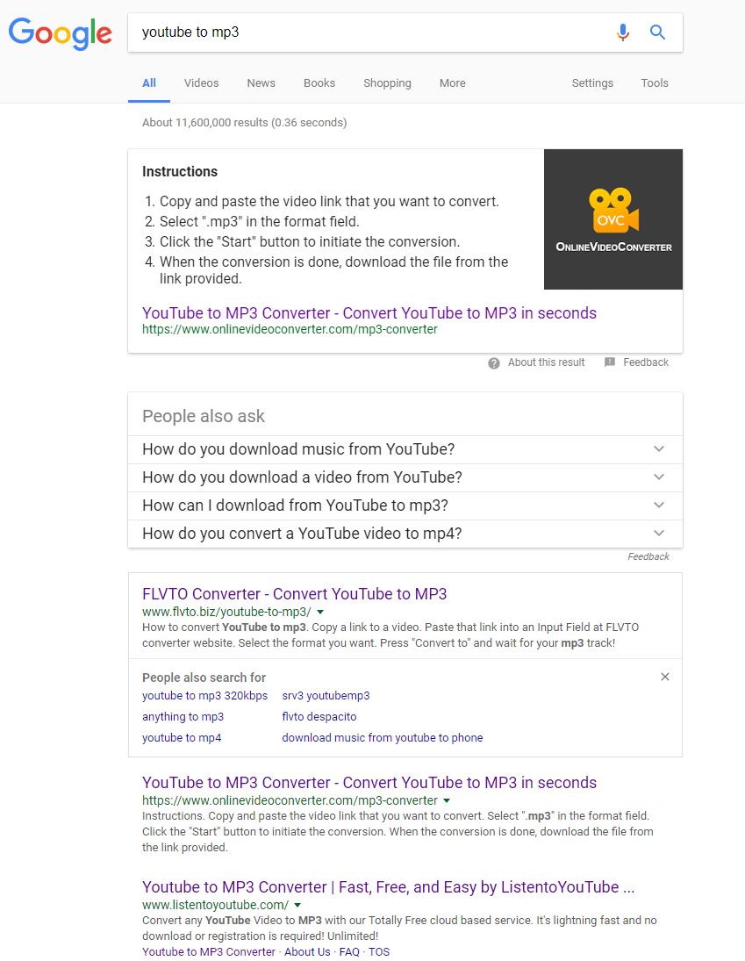Screen dimensions: 745x961
Task: Expand "How can I download from YouTube to mp3?"
Action: pyautogui.click(x=659, y=506)
